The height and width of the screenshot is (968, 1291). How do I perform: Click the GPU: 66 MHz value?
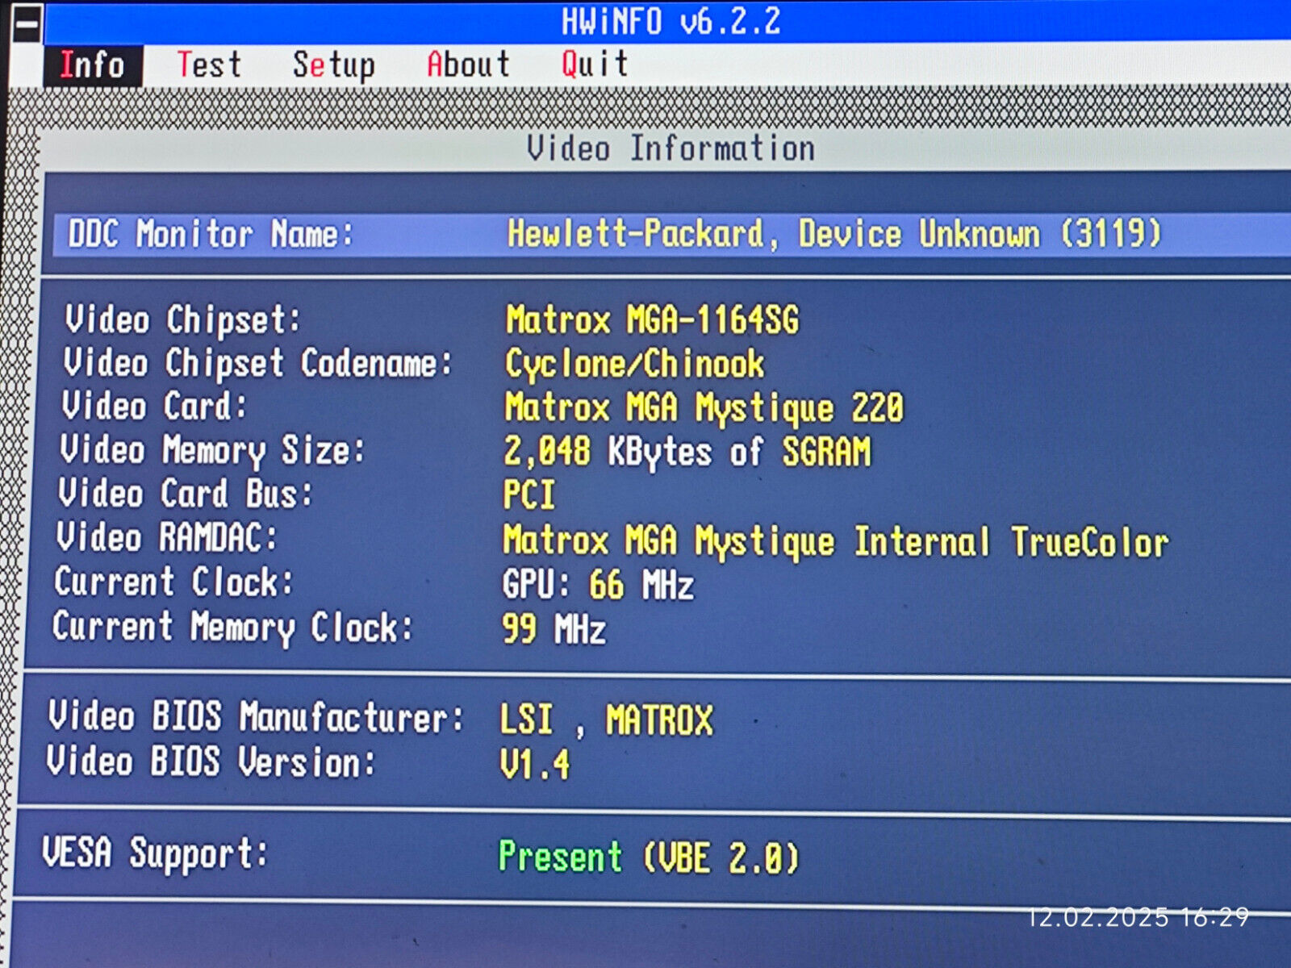(x=598, y=585)
